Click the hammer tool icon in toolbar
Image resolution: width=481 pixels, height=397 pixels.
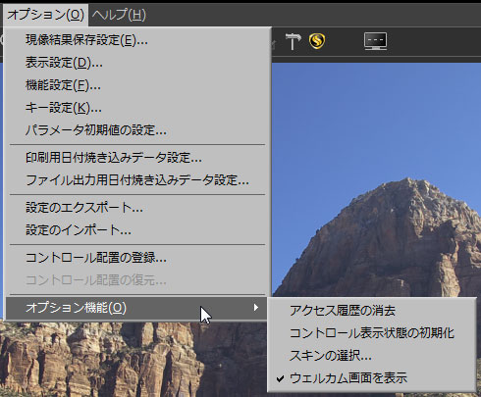(x=293, y=42)
